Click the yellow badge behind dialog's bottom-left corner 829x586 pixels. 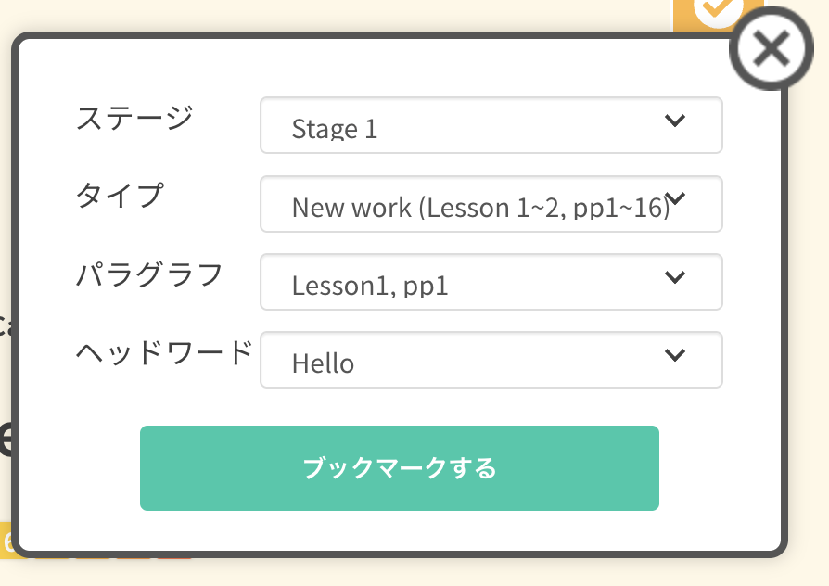[x=6, y=540]
